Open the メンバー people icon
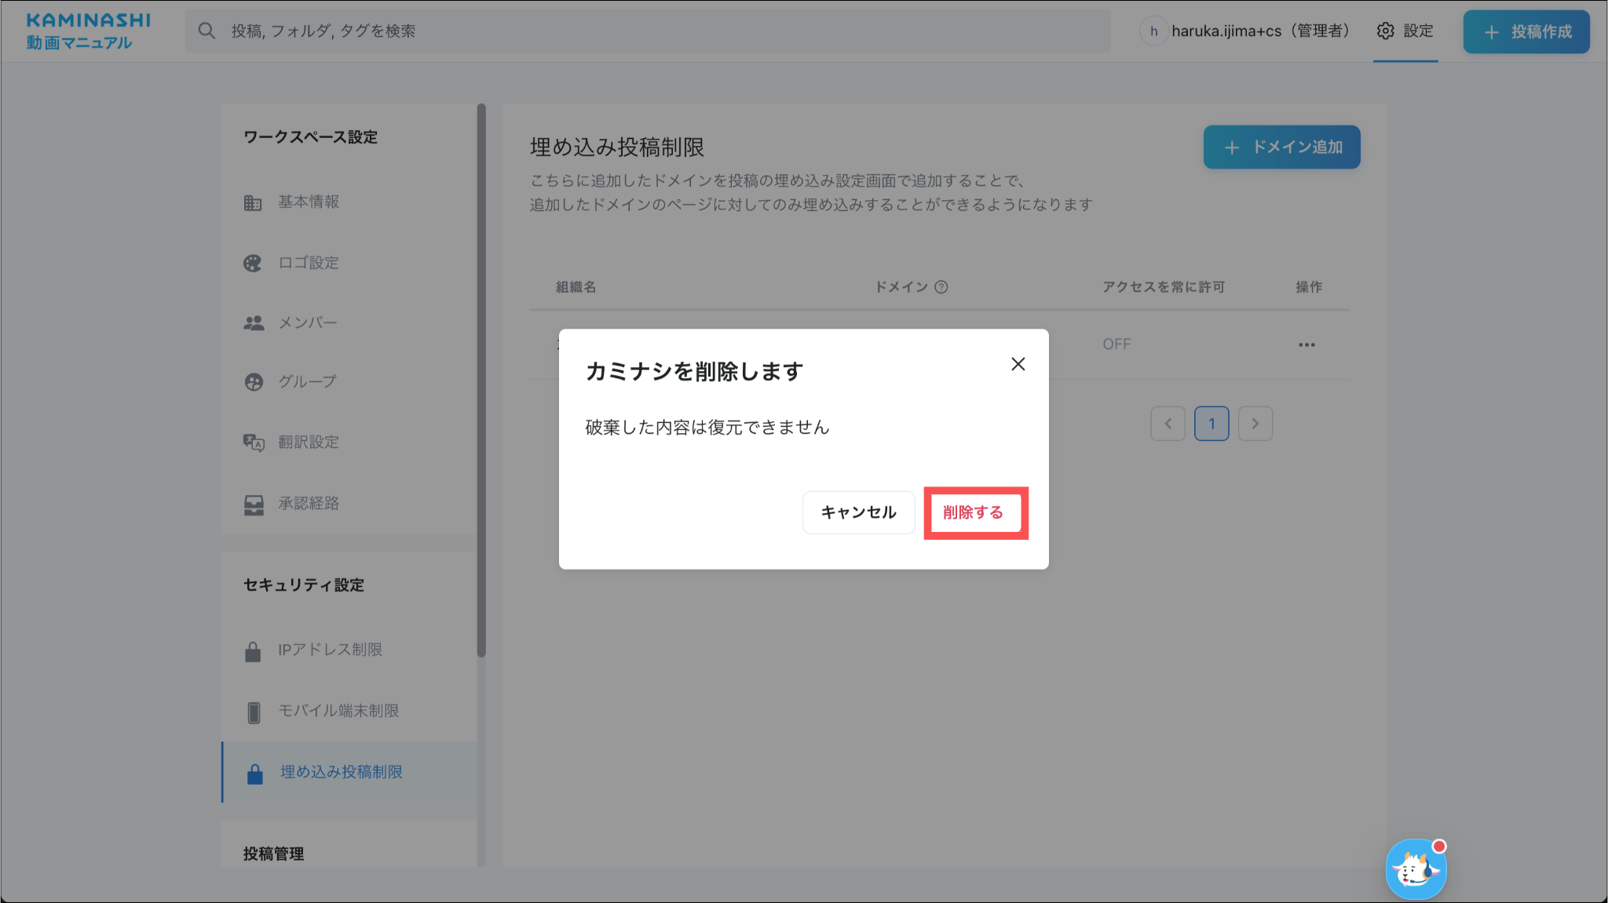Screen dimensions: 1608x903 [x=253, y=323]
